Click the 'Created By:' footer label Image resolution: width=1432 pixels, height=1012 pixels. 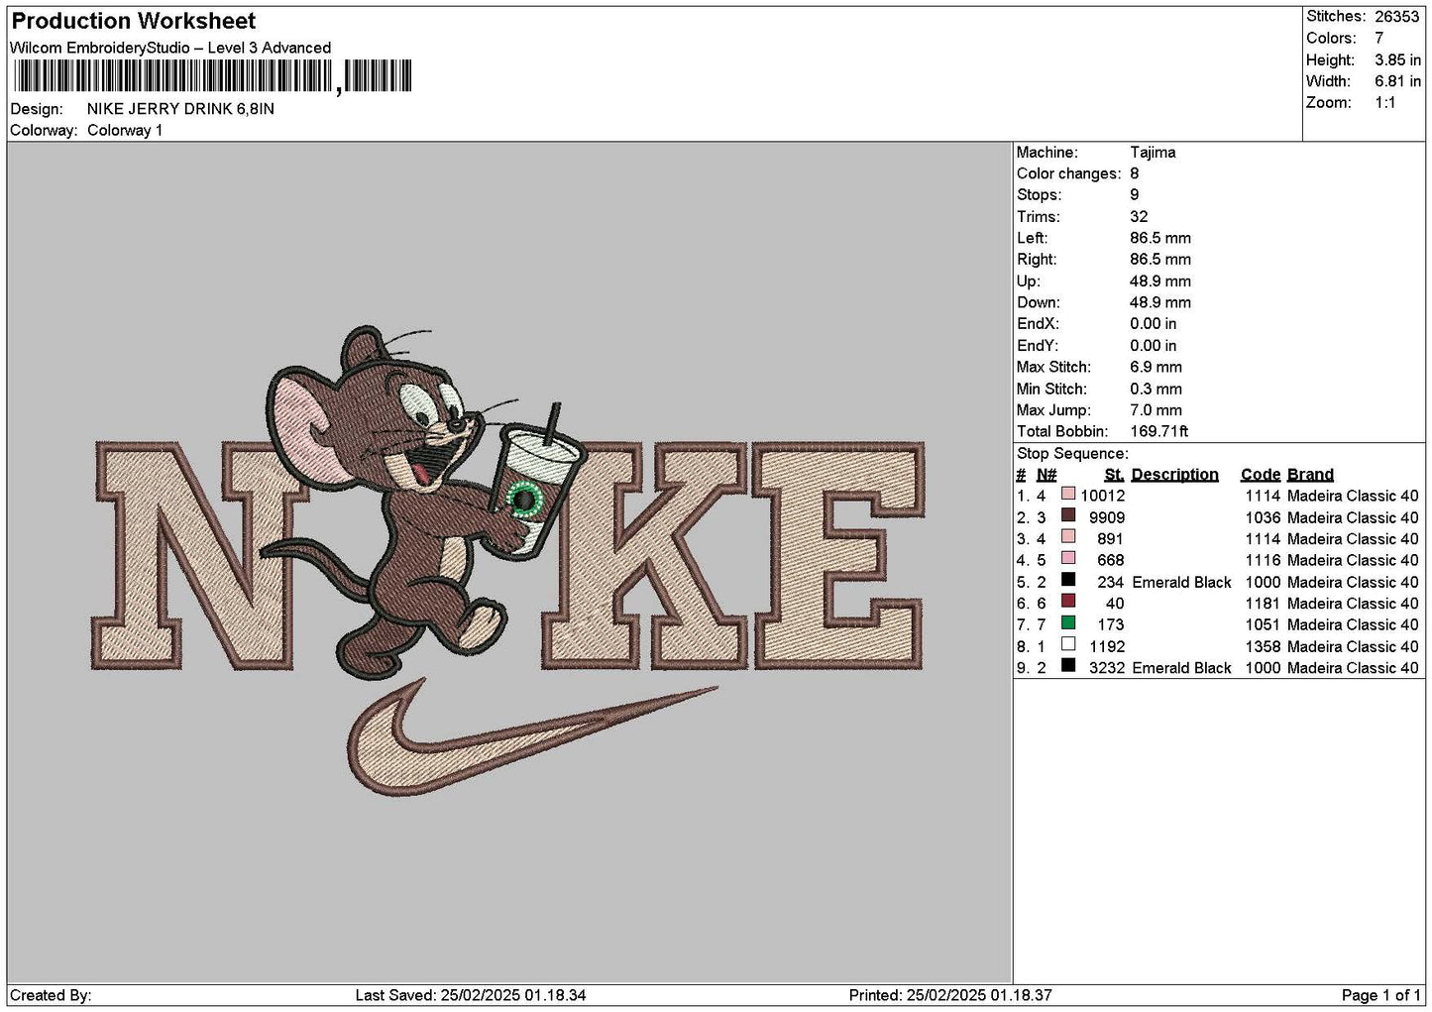coord(51,995)
